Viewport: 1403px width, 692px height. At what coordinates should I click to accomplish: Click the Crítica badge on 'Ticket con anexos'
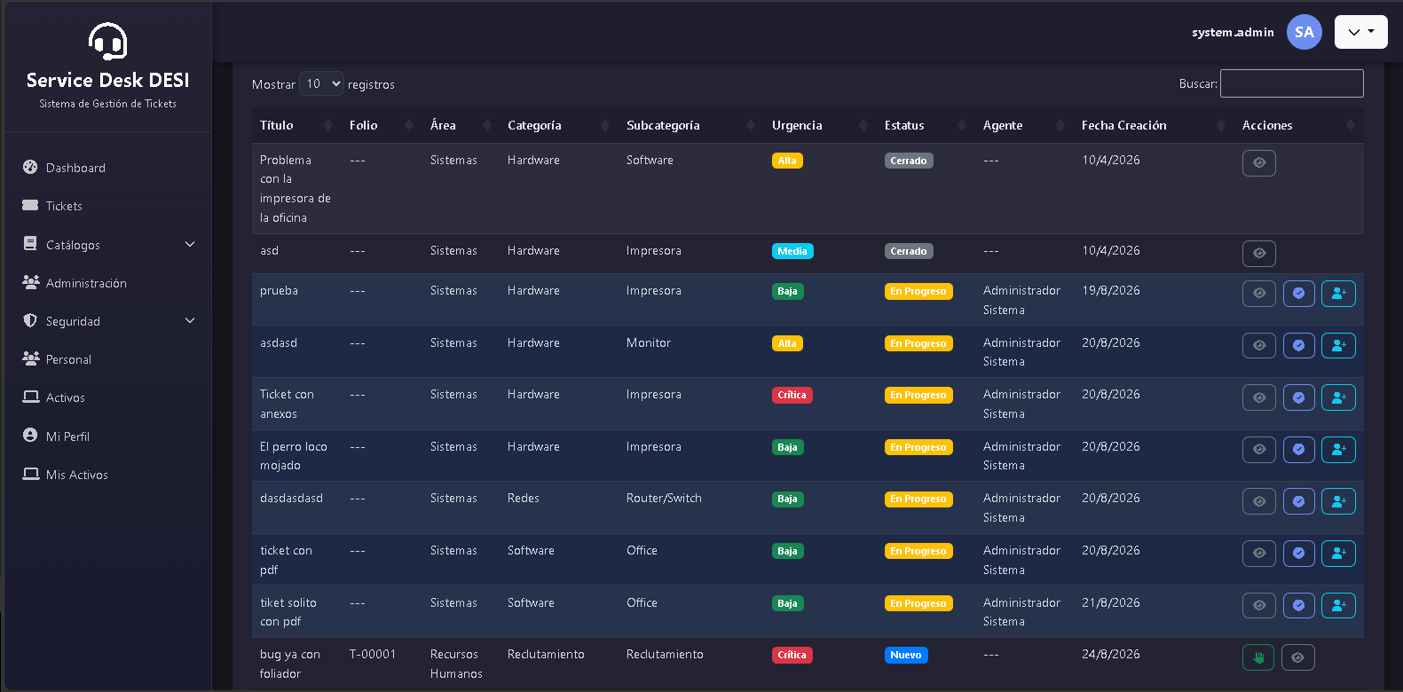[x=792, y=395]
